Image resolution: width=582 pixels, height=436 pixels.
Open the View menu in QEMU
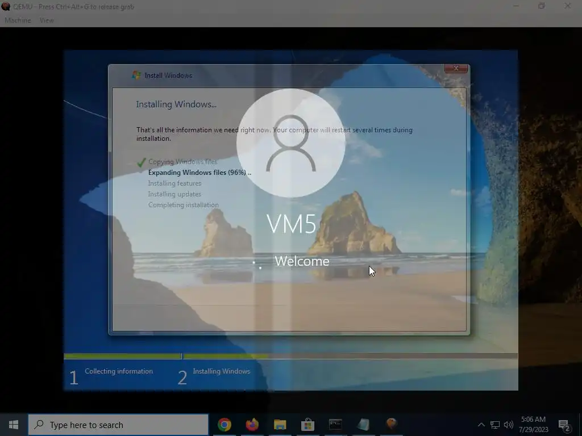click(x=47, y=20)
